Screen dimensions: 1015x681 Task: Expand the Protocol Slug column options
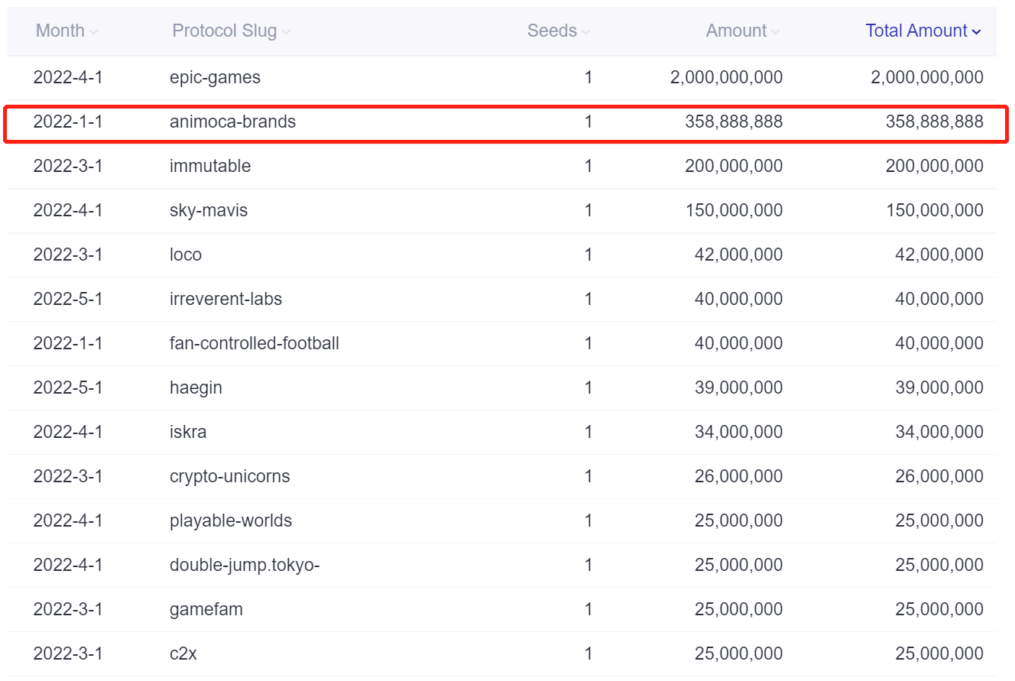287,31
